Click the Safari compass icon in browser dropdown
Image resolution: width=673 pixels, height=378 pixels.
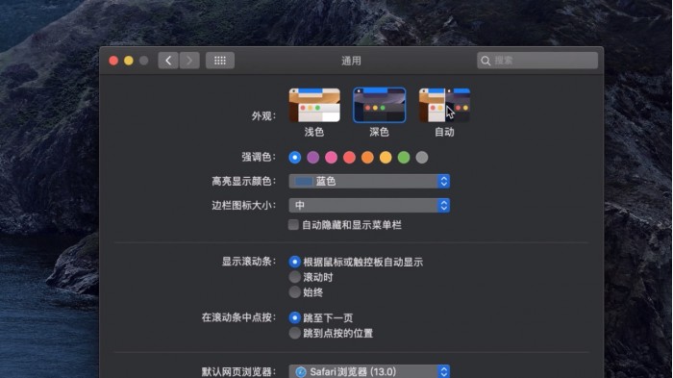tap(301, 372)
